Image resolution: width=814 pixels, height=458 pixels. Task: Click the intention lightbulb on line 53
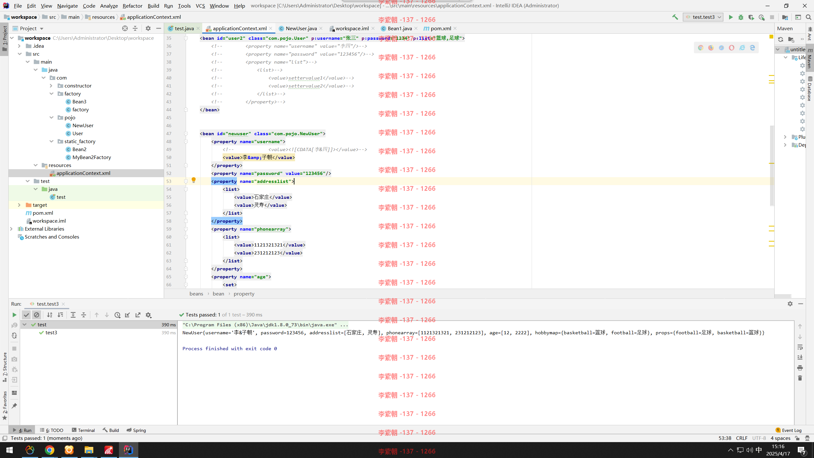pos(194,180)
